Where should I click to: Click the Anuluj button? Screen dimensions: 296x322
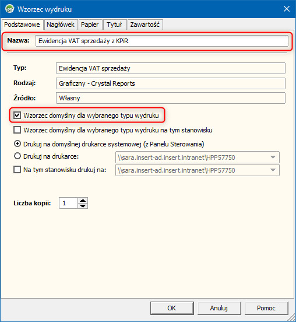(x=219, y=308)
